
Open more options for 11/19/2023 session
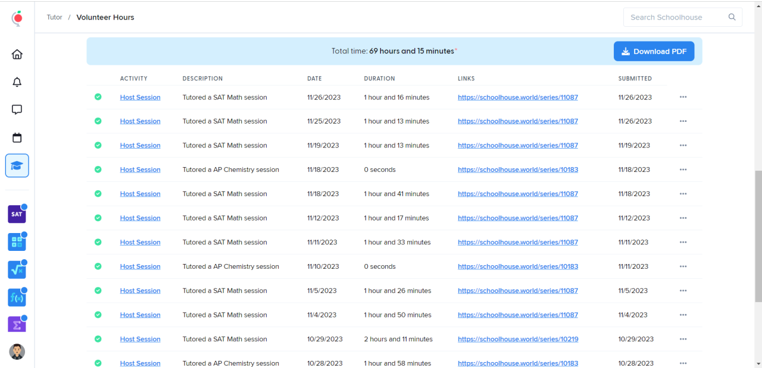coord(683,145)
